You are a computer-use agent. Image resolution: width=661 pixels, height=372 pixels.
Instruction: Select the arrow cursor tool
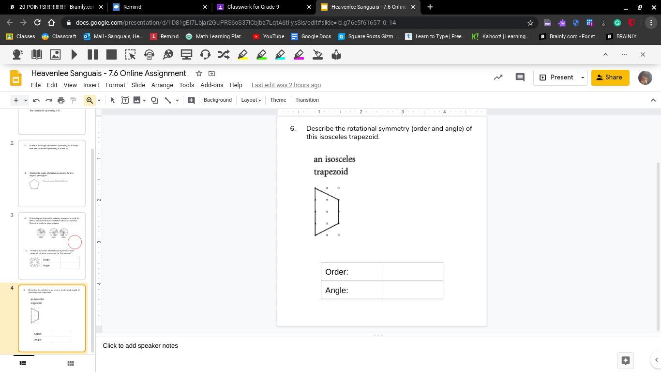click(113, 100)
